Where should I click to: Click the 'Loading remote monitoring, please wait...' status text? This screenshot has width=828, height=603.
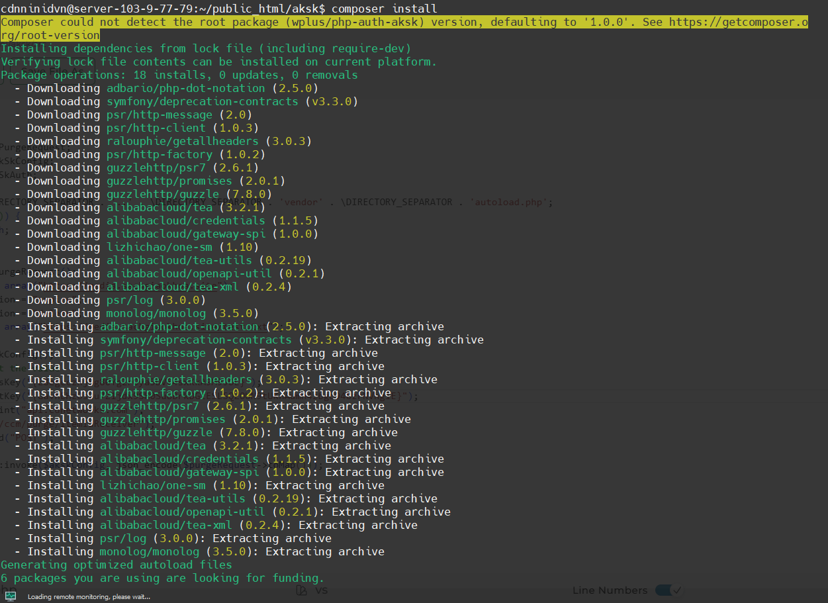tap(89, 597)
